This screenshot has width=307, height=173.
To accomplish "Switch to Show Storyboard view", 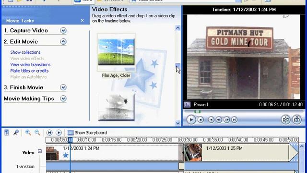I will point(91,133).
